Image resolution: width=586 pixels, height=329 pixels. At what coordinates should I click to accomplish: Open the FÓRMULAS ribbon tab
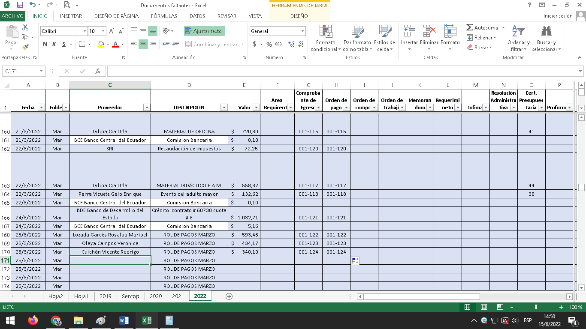pyautogui.click(x=164, y=16)
